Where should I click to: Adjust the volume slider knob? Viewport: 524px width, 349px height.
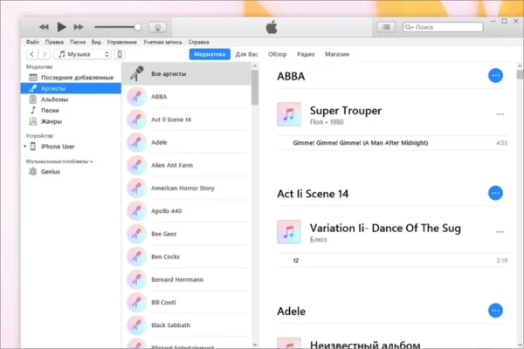[x=137, y=27]
